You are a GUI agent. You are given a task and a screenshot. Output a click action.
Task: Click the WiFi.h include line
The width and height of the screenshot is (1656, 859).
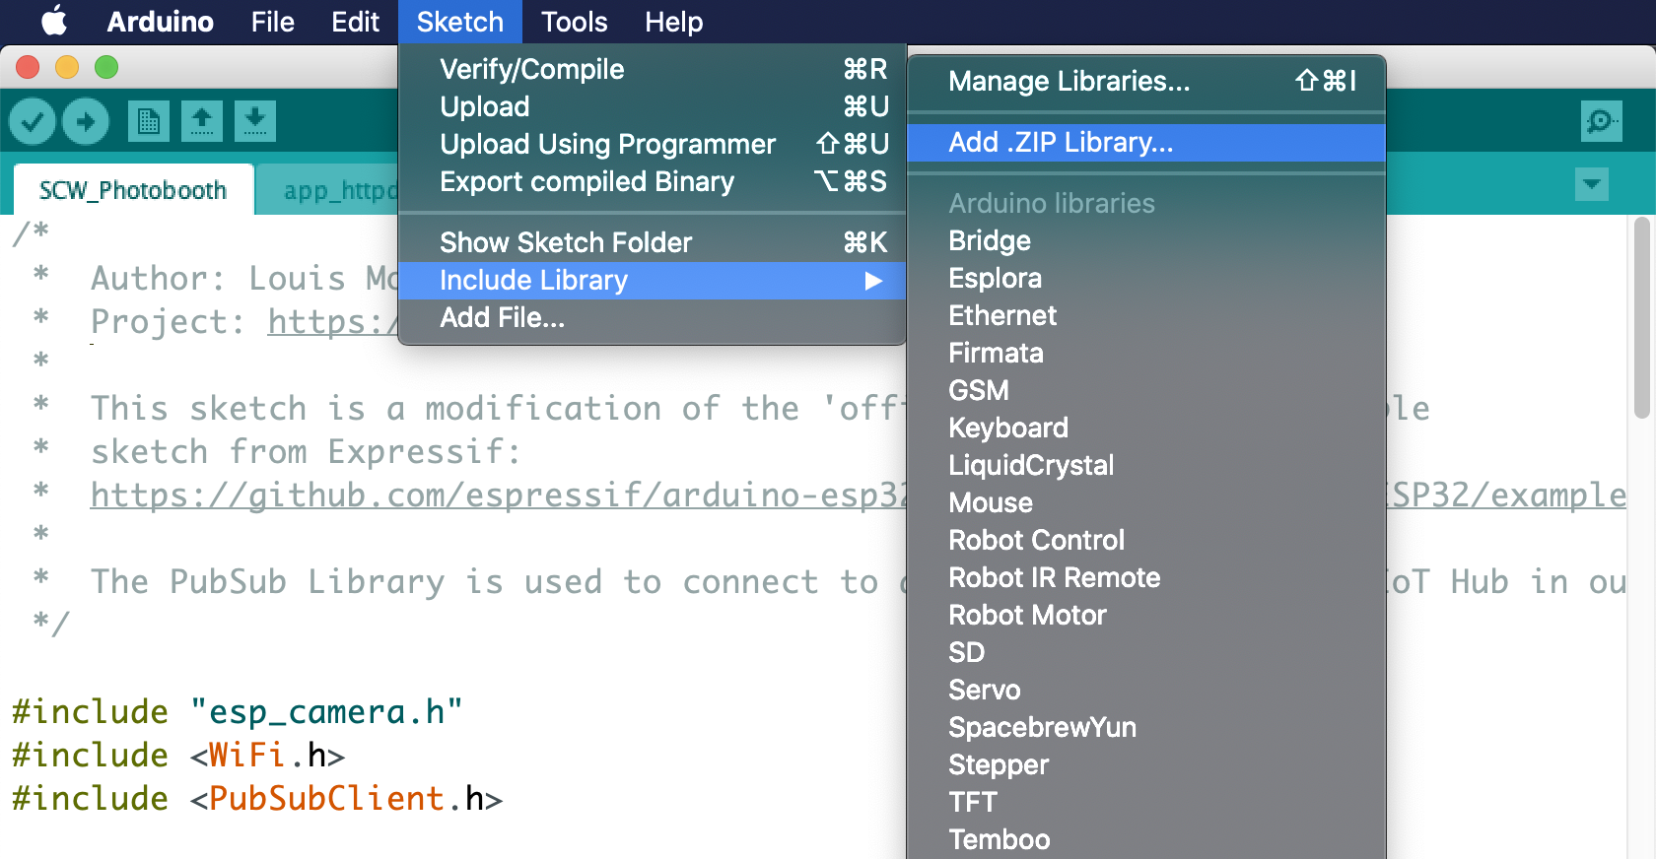178,755
